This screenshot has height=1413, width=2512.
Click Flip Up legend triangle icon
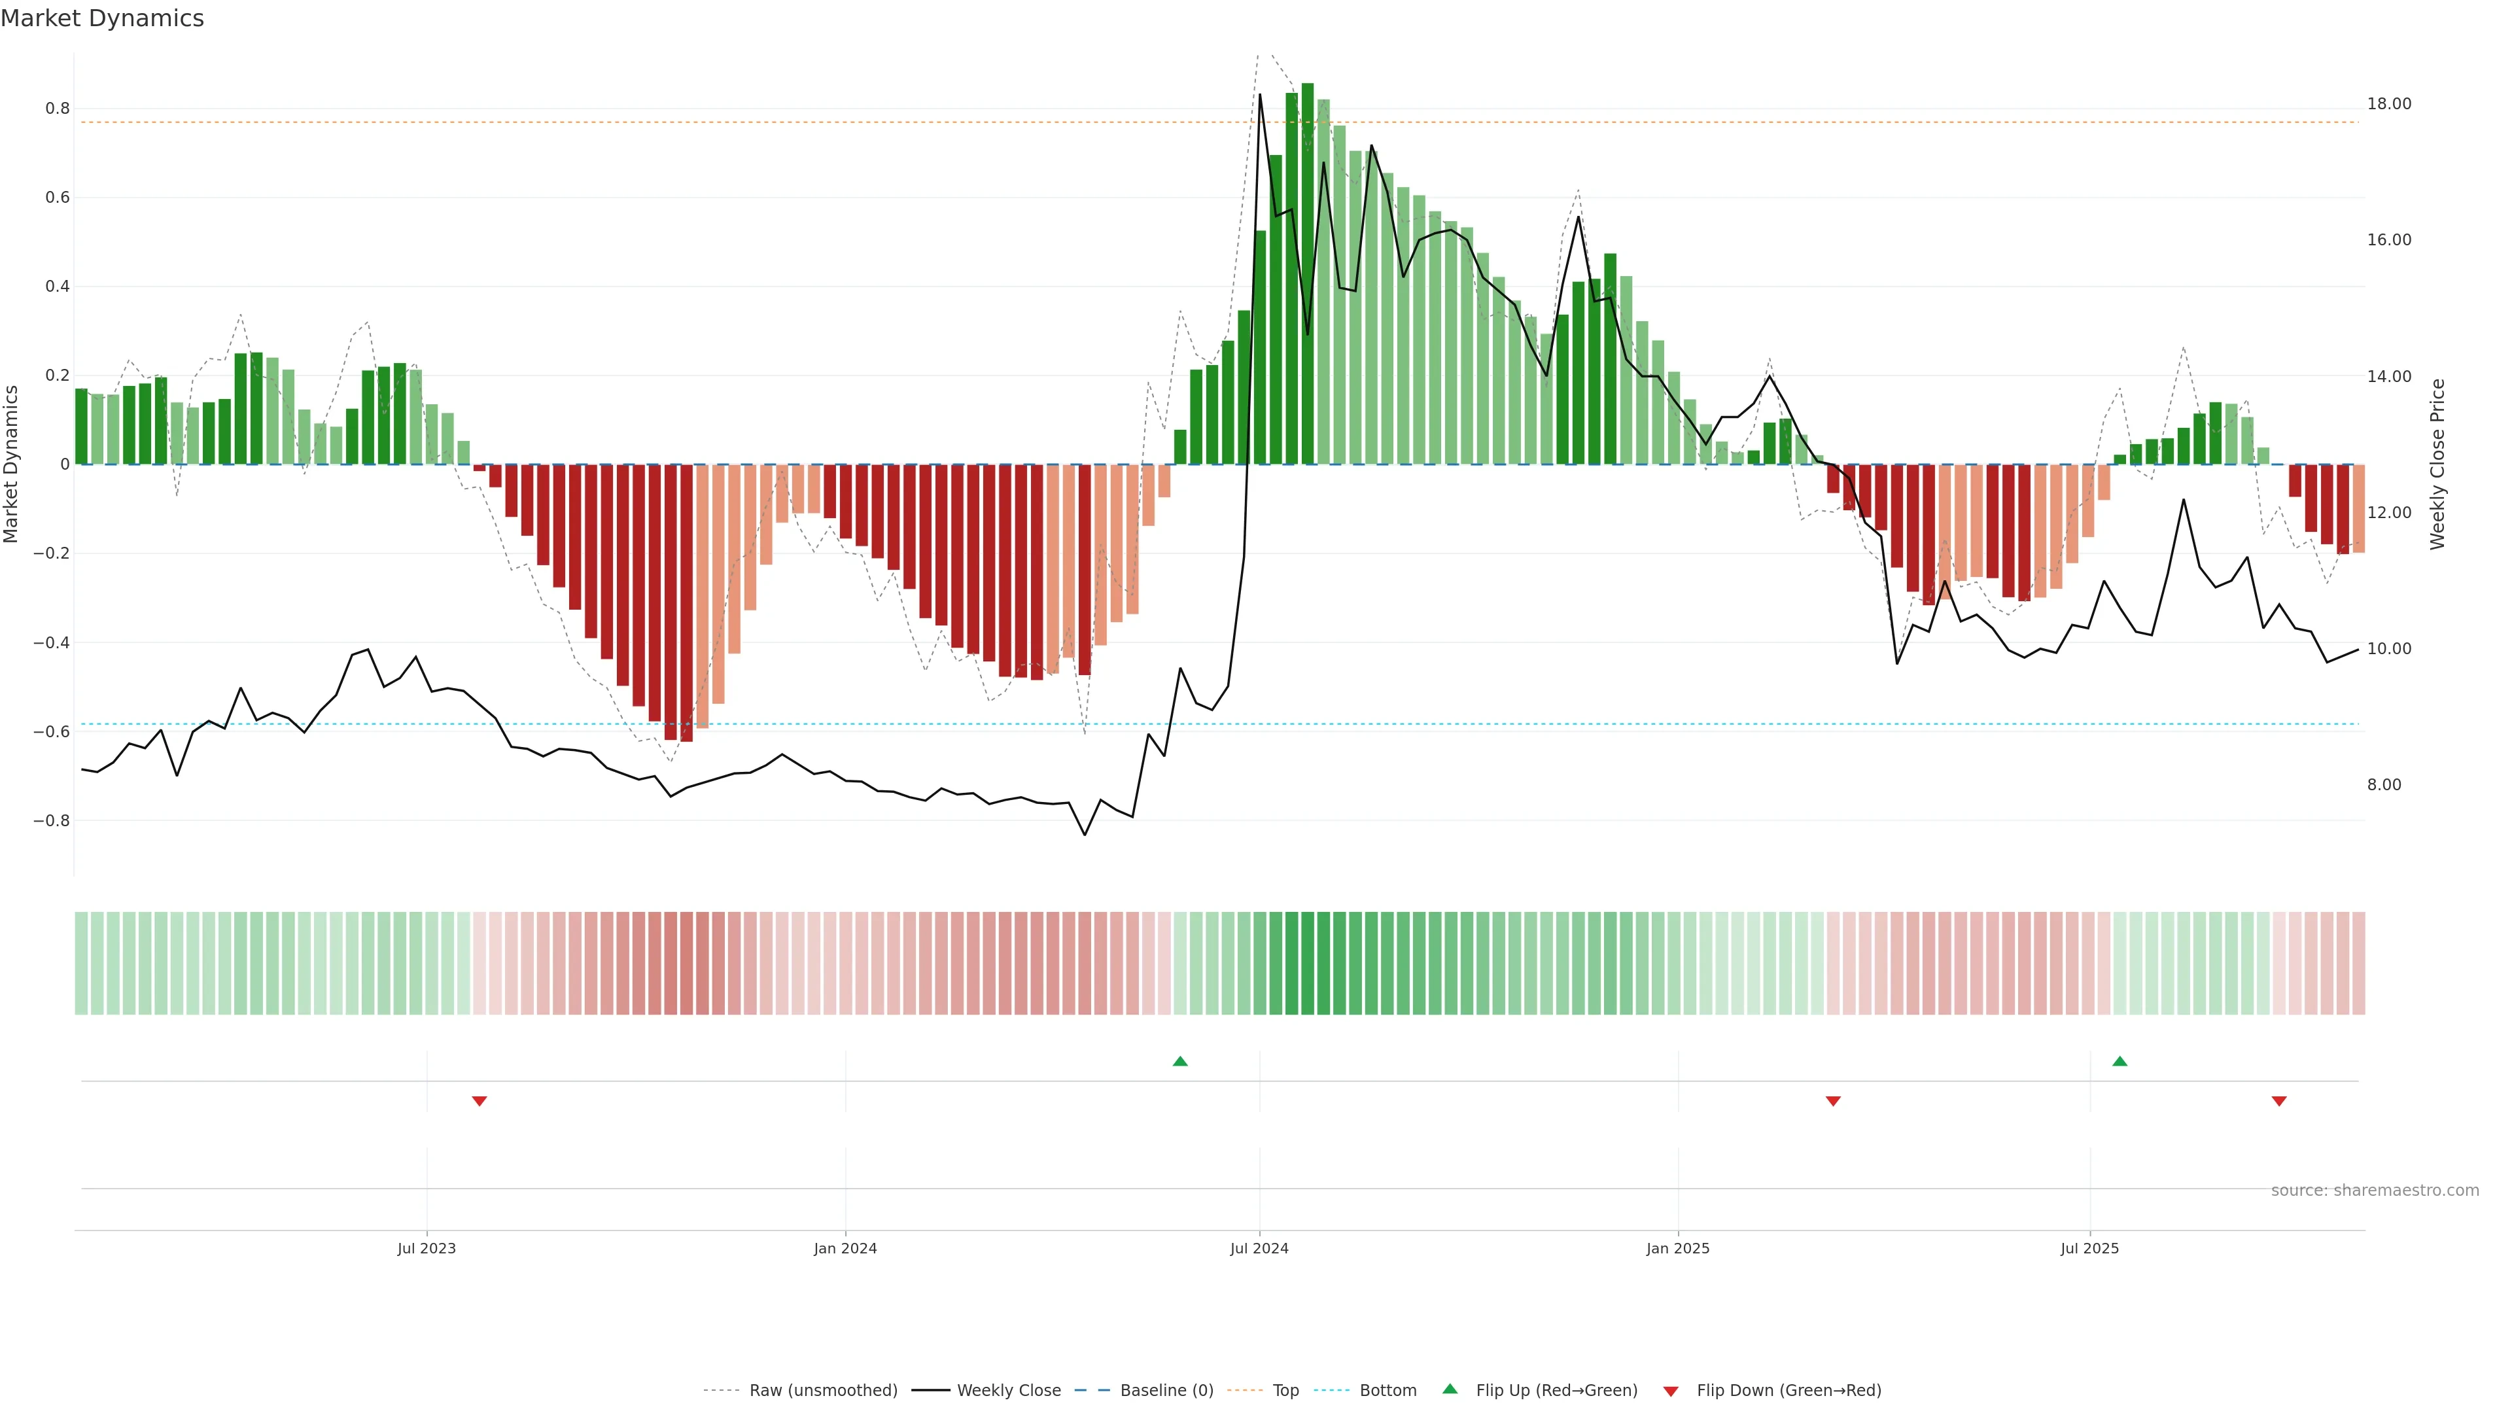point(1450,1389)
